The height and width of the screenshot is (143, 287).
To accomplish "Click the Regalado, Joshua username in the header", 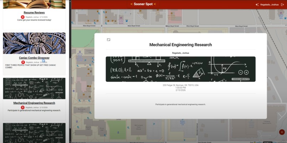I will pos(270,5).
